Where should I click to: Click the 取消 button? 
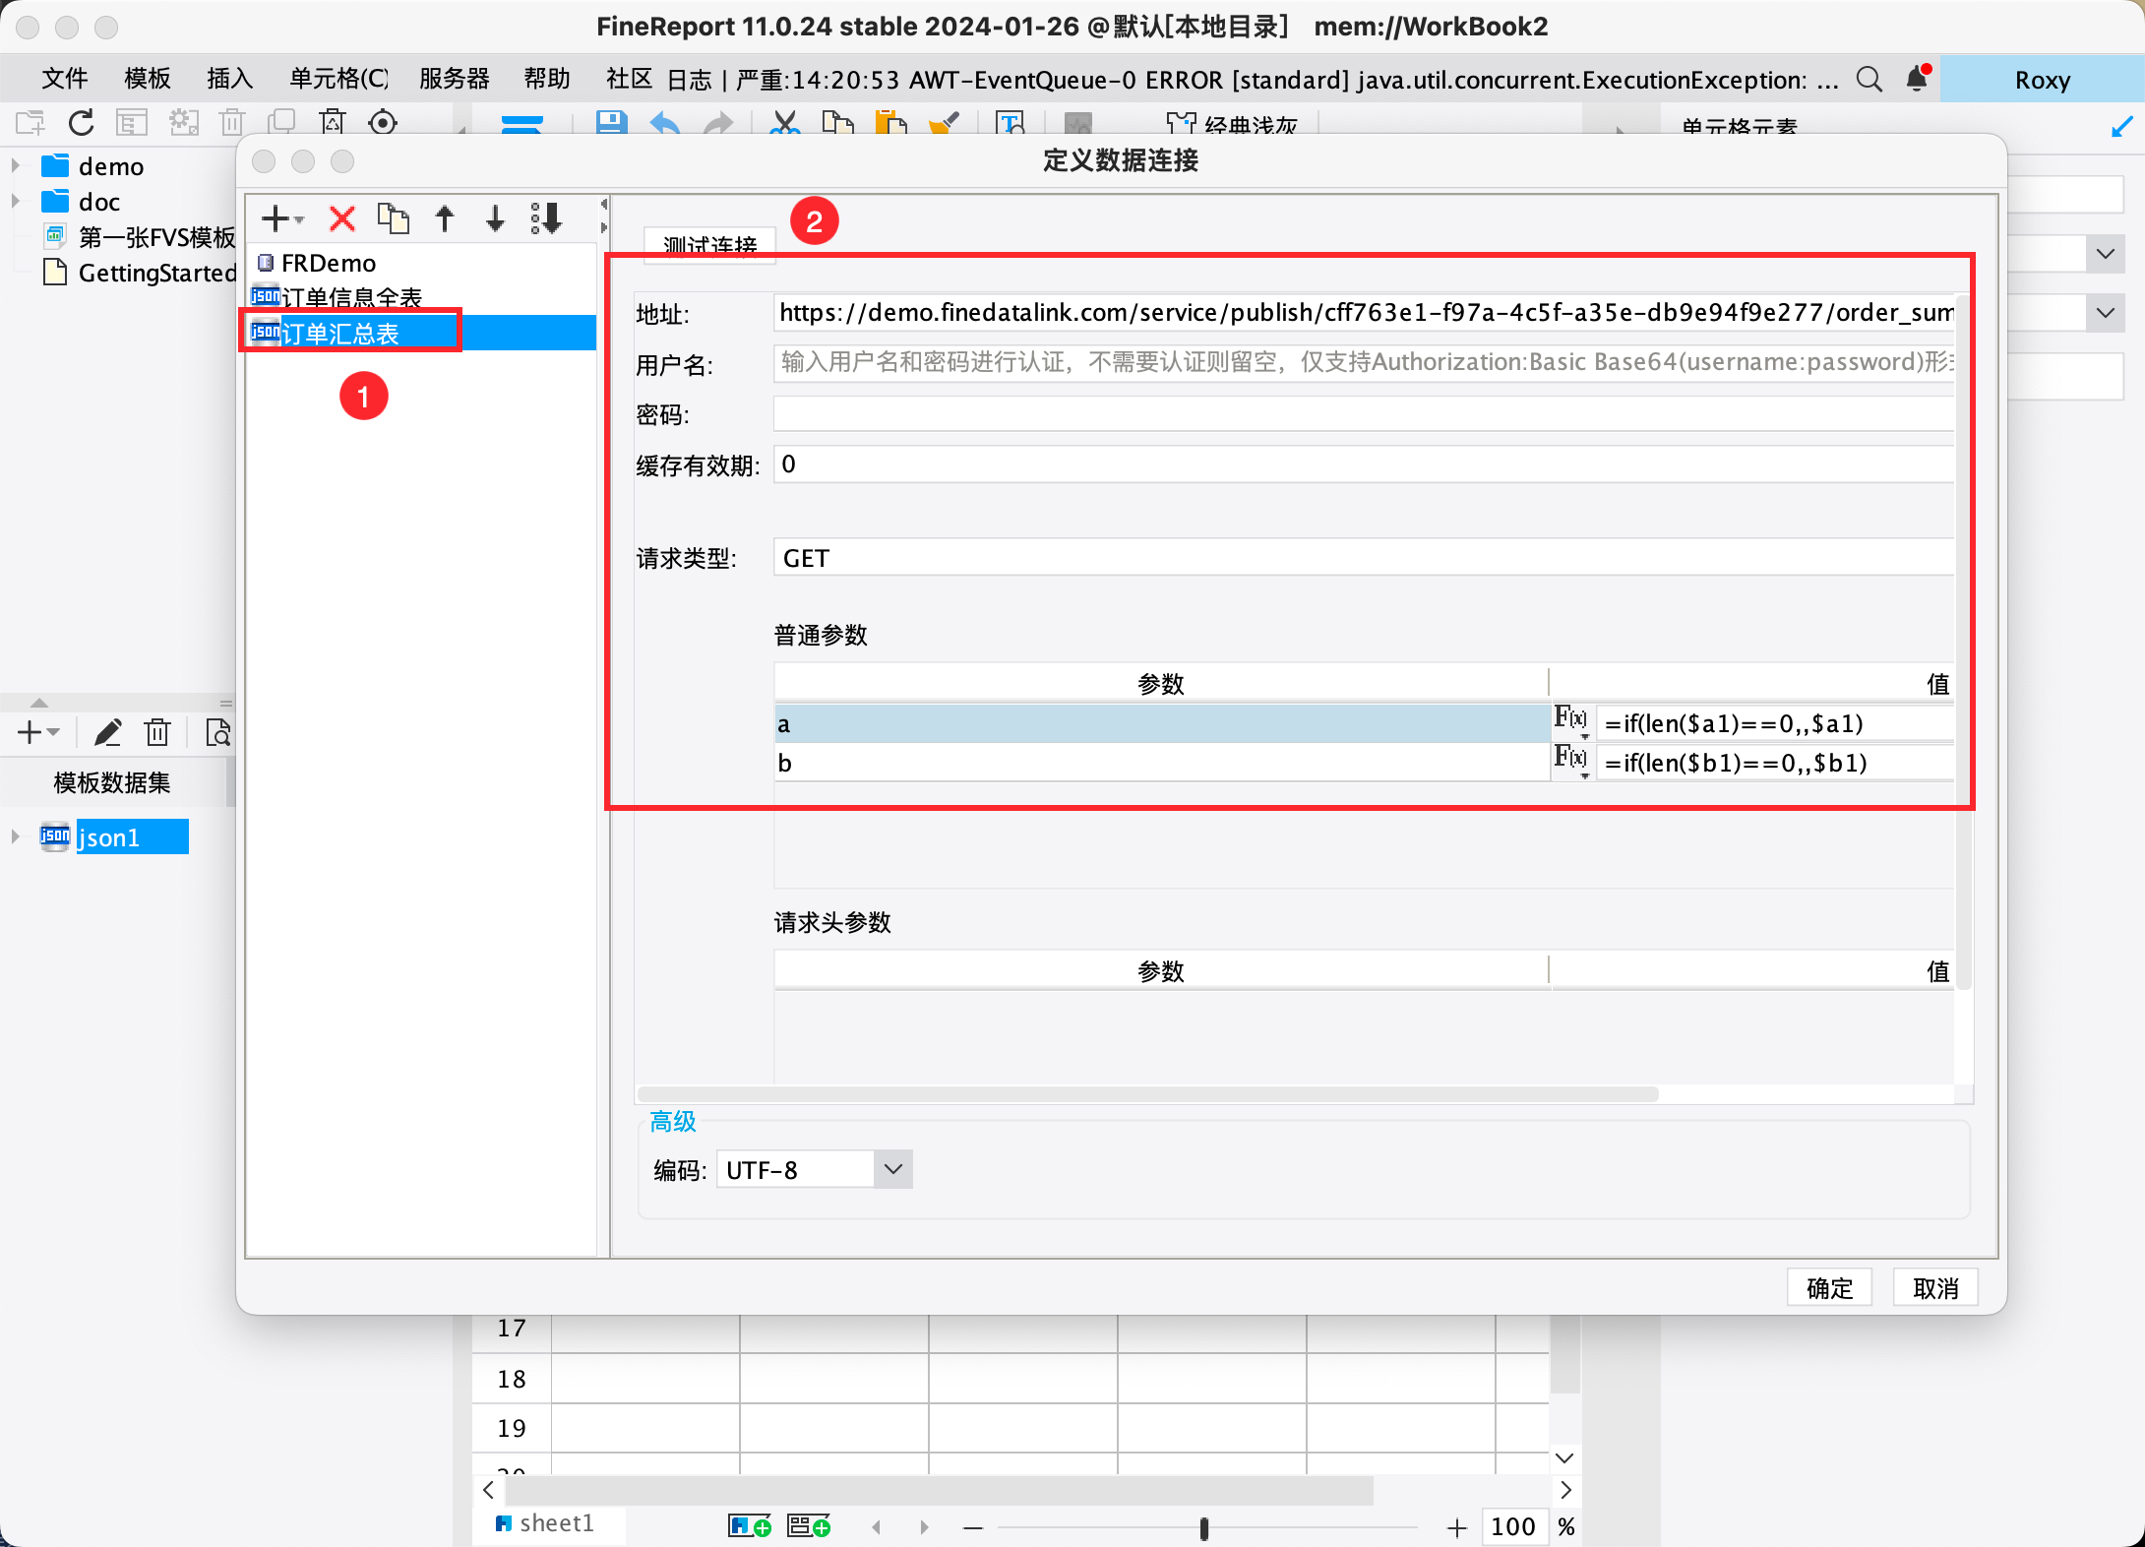(1935, 1287)
